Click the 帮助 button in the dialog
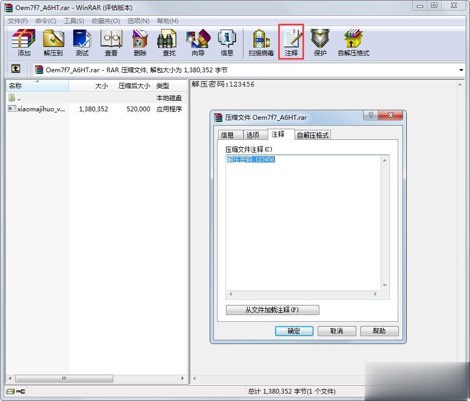The image size is (470, 401). click(379, 331)
